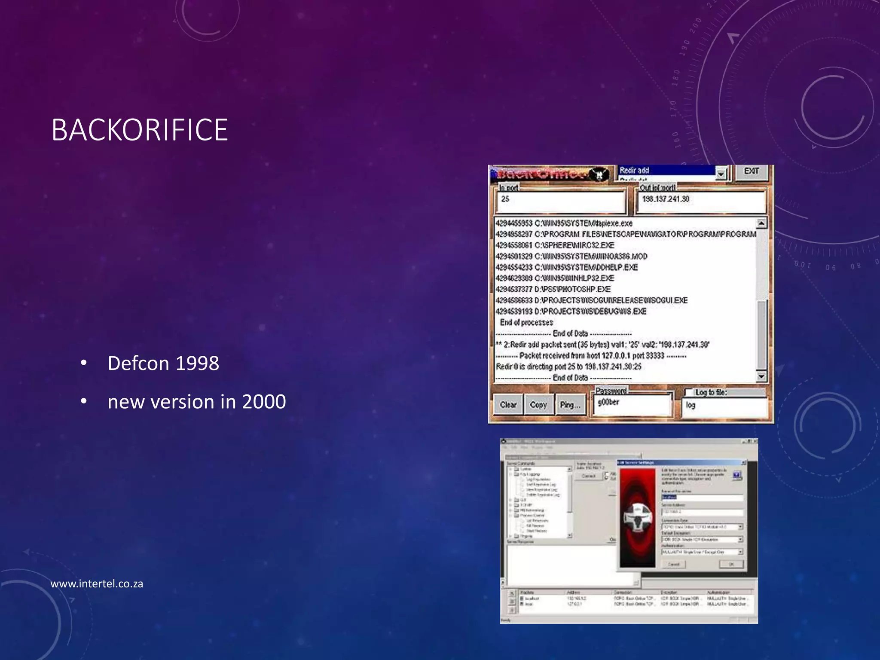Viewport: 880px width, 660px height.
Task: Focus the Server Address field in dialog
Action: click(x=702, y=512)
